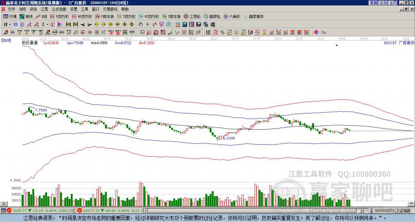Open the 江恩轮 Gann wheel

(x=192, y=16)
